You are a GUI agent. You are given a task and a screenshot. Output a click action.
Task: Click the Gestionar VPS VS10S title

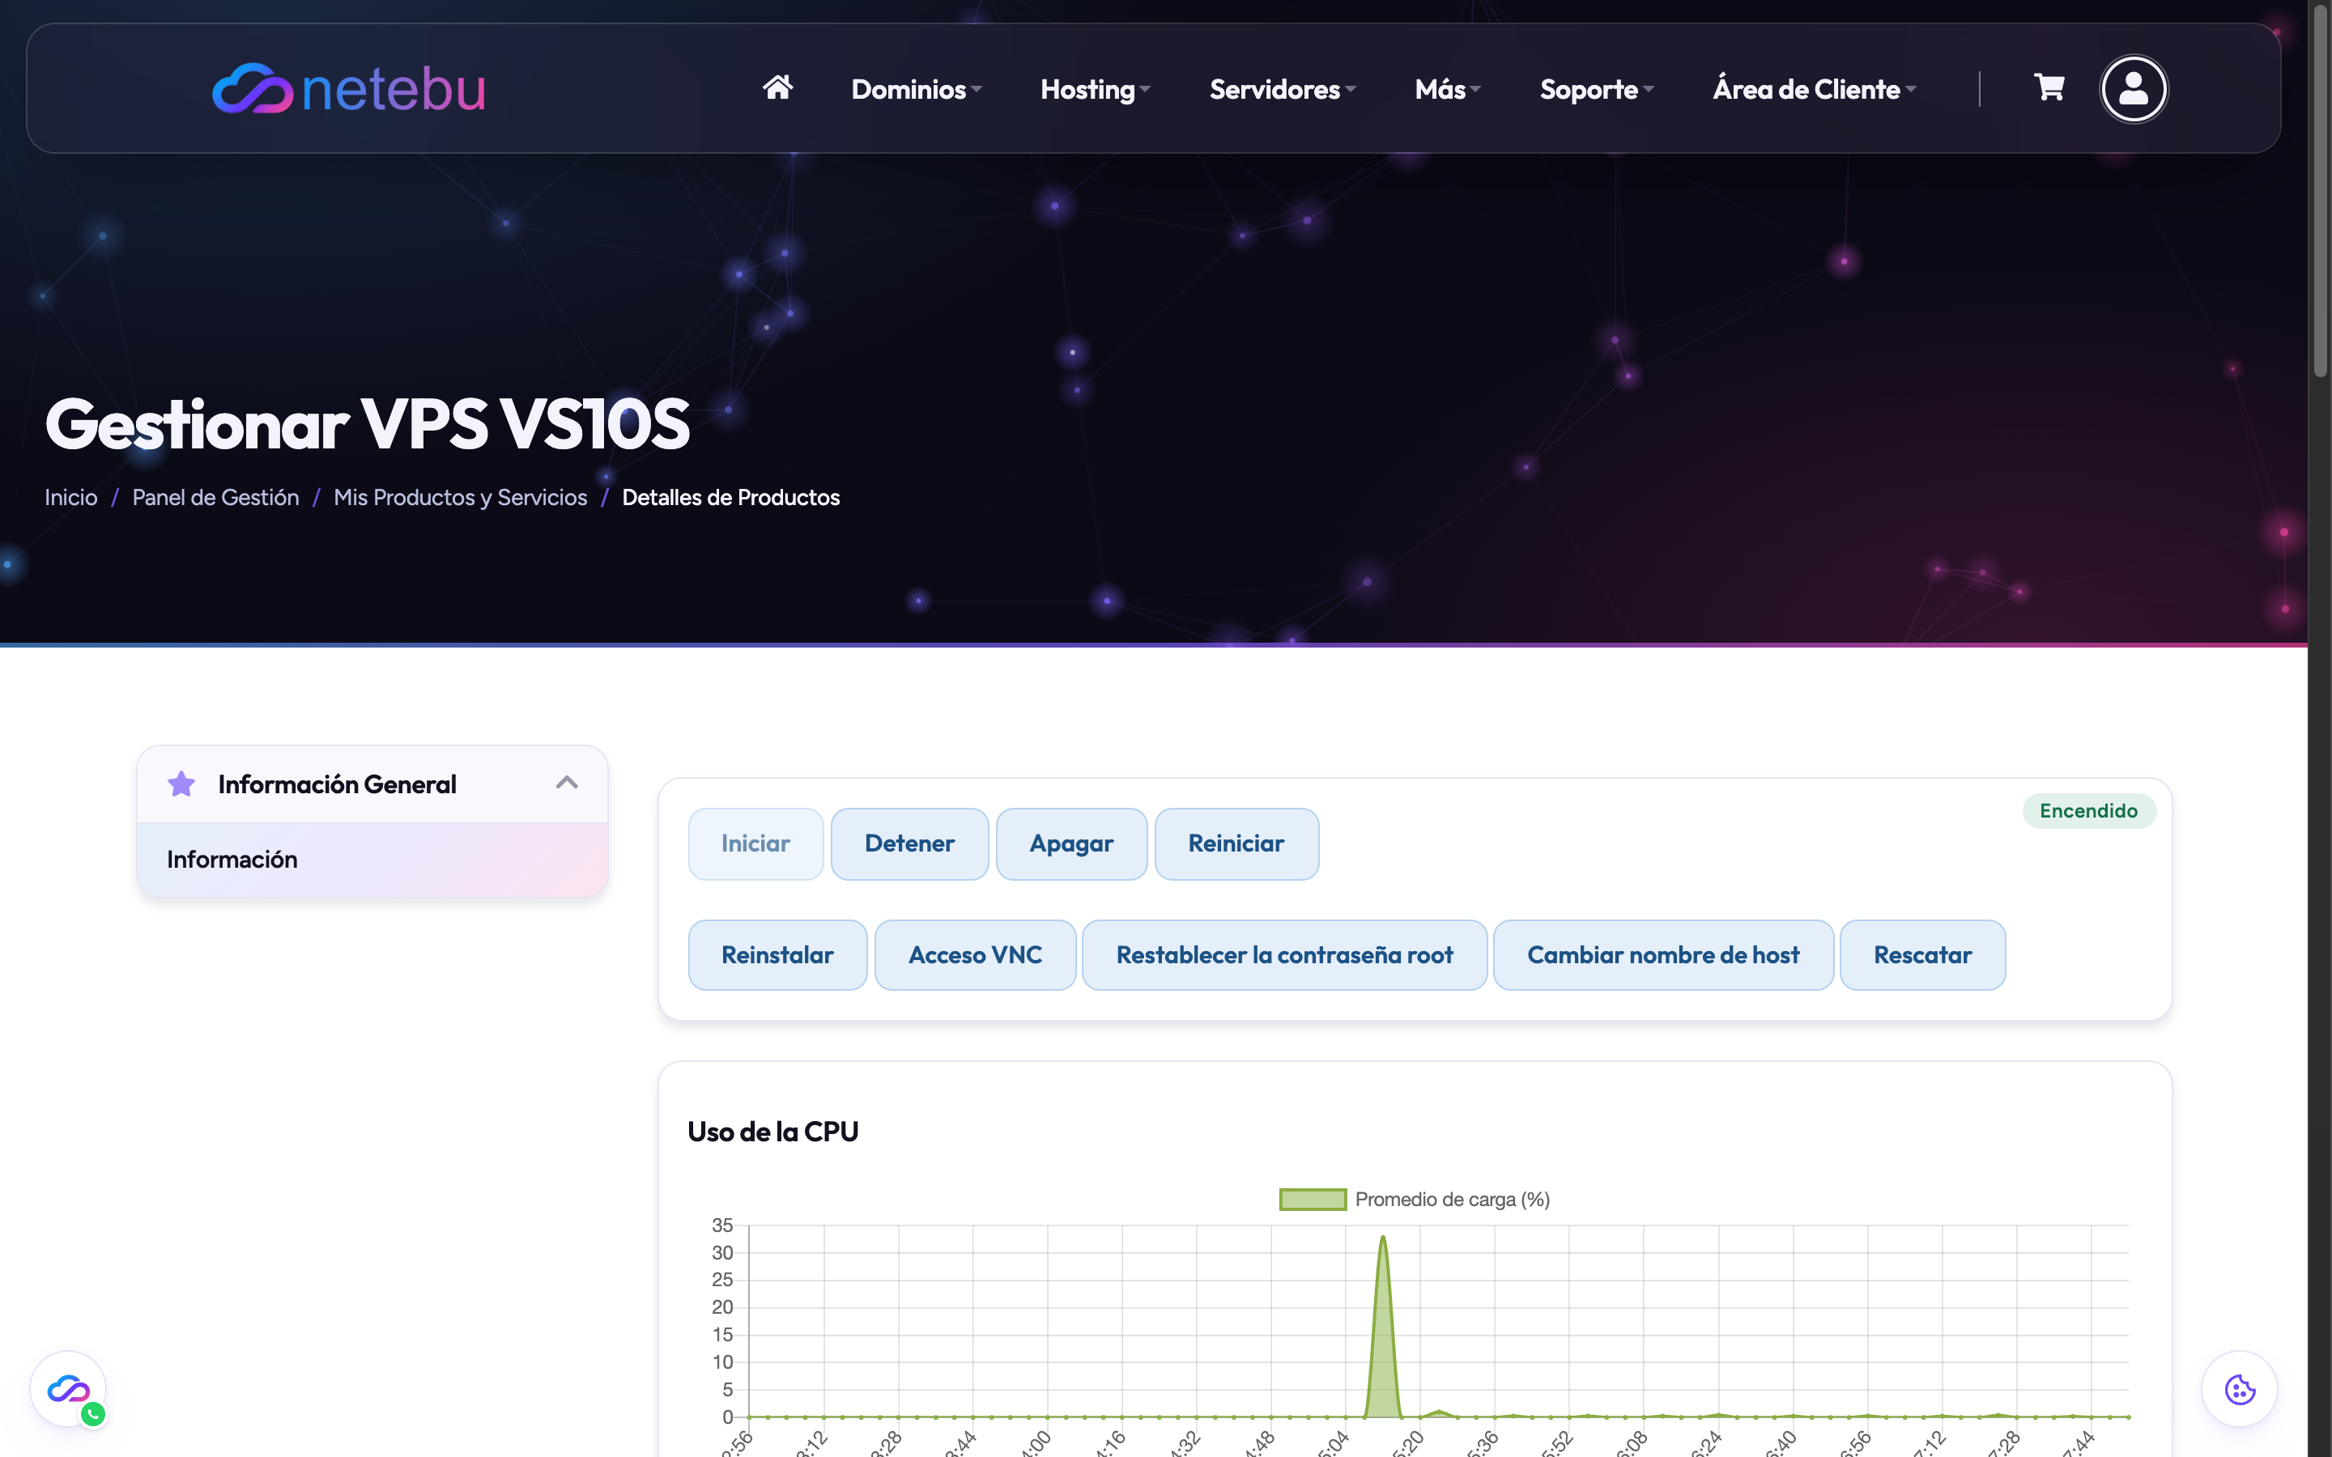(x=367, y=423)
